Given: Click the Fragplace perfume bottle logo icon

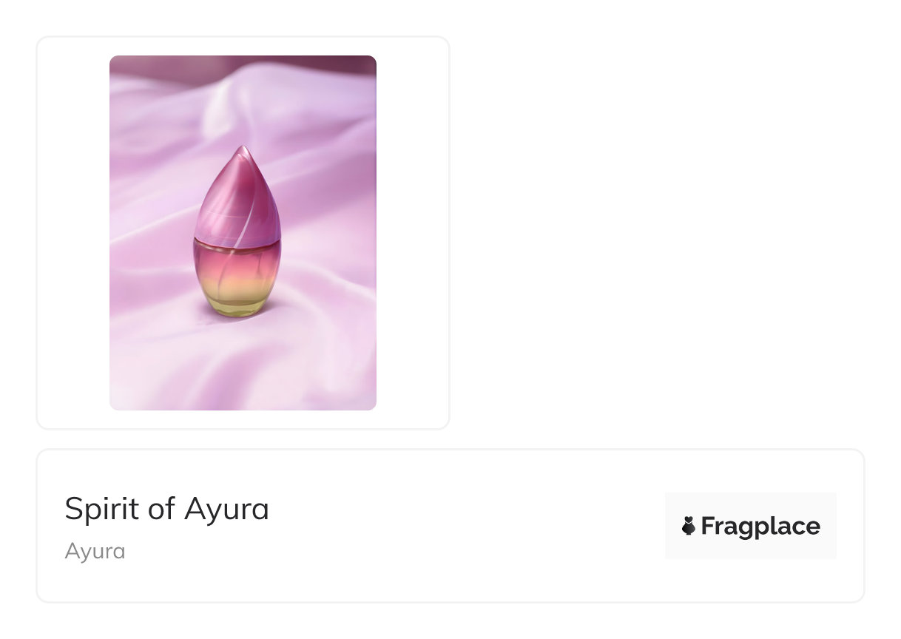Looking at the screenshot, I should pyautogui.click(x=688, y=526).
